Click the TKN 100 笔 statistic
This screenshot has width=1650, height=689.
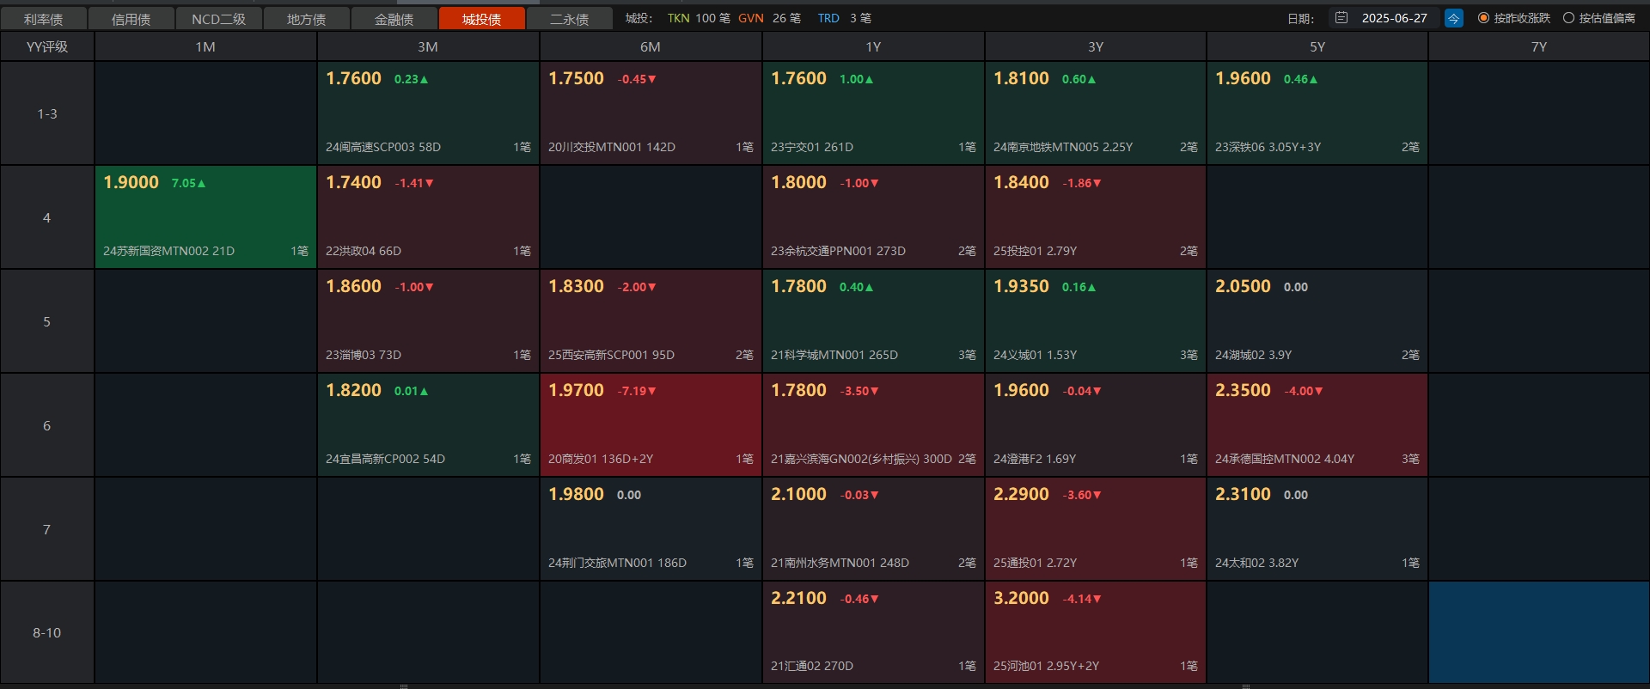[698, 18]
